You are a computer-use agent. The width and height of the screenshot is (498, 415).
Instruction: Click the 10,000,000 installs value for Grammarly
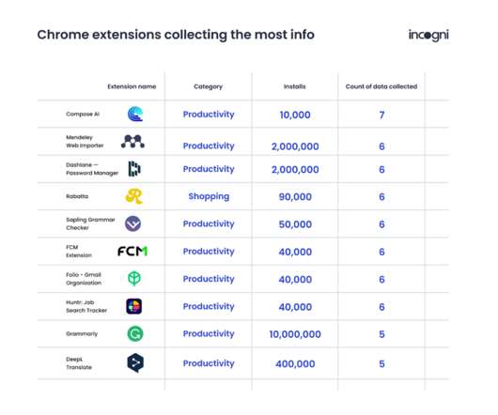[x=295, y=334]
